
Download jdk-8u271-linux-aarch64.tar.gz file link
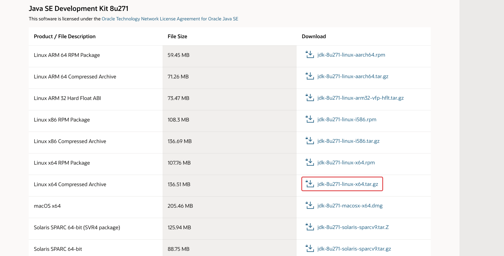coord(353,76)
